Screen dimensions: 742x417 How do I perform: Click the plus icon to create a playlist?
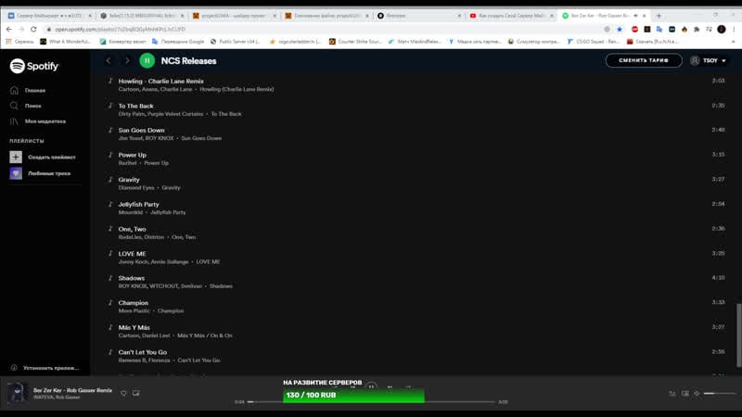(x=16, y=157)
